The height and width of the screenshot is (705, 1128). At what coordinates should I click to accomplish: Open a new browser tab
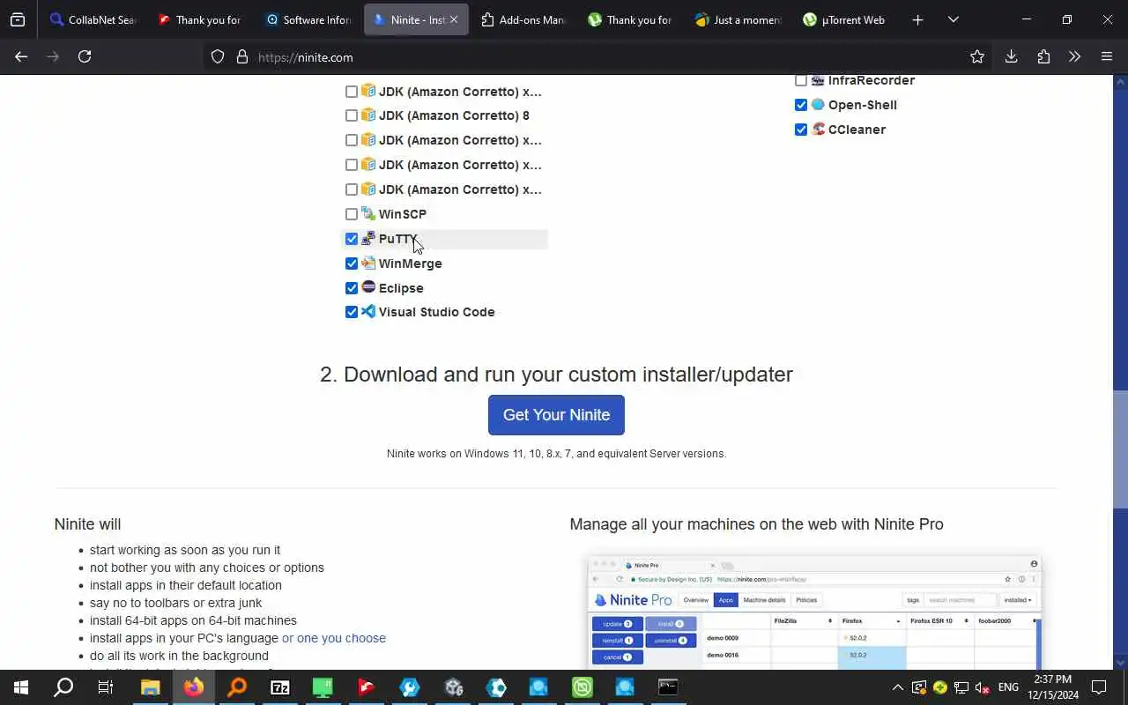[x=917, y=19]
